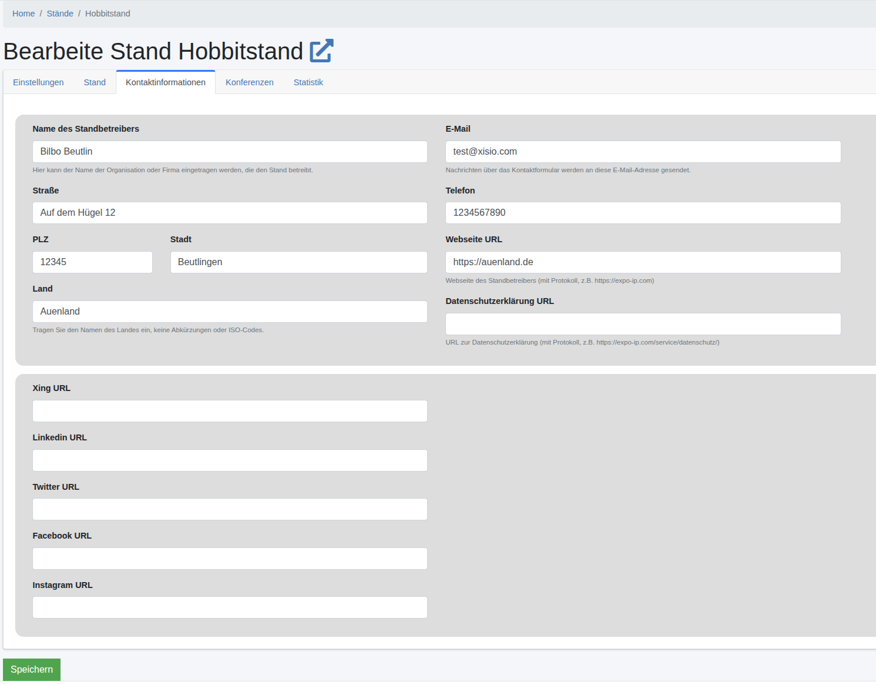Click the Speichern button
Image resolution: width=876 pixels, height=685 pixels.
point(32,669)
